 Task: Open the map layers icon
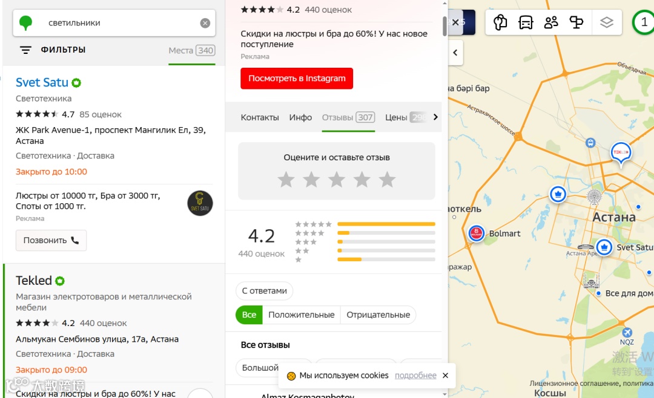[x=607, y=22]
